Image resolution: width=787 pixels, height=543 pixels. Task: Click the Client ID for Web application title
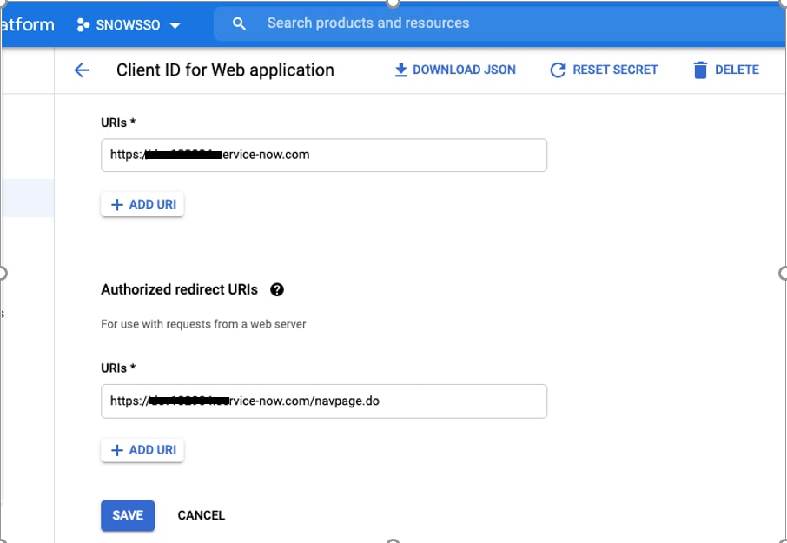pyautogui.click(x=225, y=70)
